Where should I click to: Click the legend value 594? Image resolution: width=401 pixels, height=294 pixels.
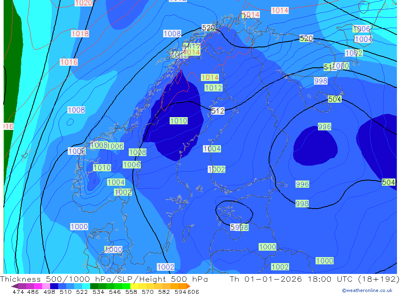pyautogui.click(x=180, y=292)
